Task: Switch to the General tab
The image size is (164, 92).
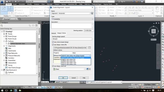Action: 54,33
